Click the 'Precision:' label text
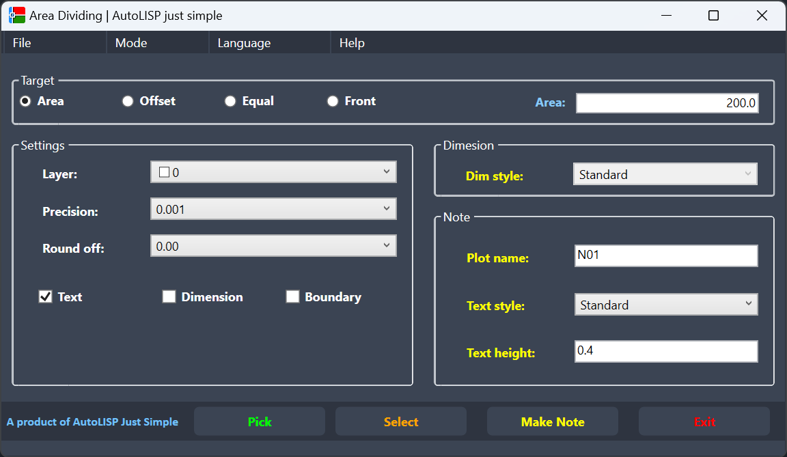787x457 pixels. [x=70, y=211]
